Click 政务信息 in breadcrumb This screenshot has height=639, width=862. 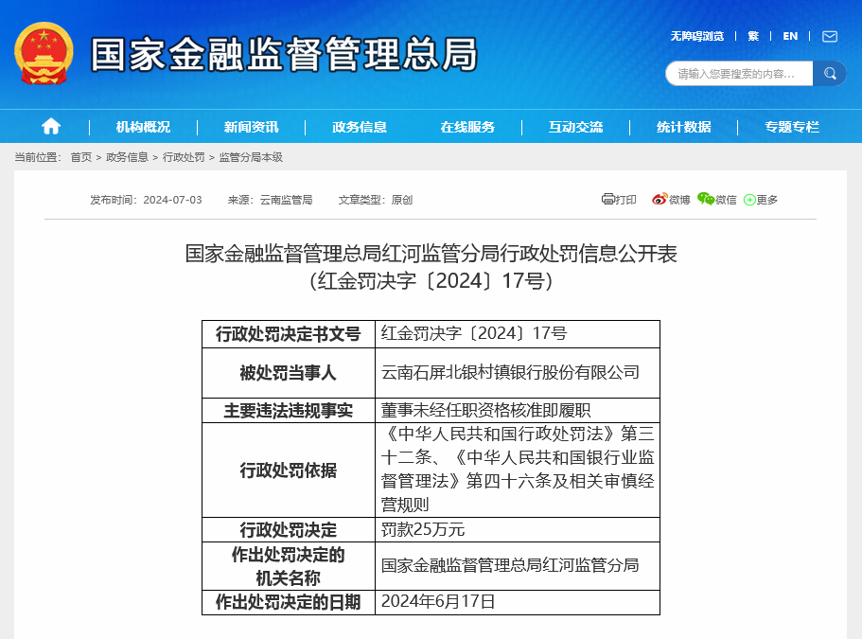(127, 157)
